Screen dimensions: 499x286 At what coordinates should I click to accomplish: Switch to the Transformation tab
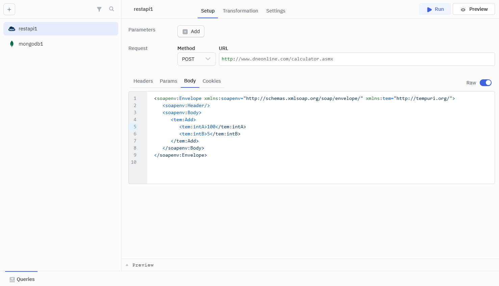coord(240,11)
